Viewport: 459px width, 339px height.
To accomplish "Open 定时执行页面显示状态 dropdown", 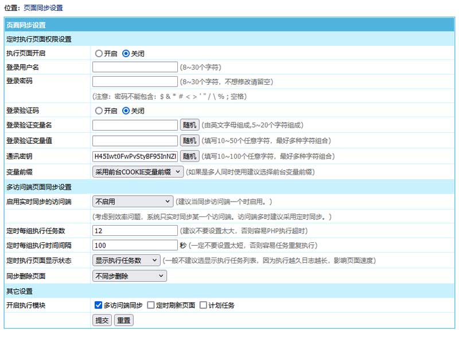I will [x=126, y=261].
